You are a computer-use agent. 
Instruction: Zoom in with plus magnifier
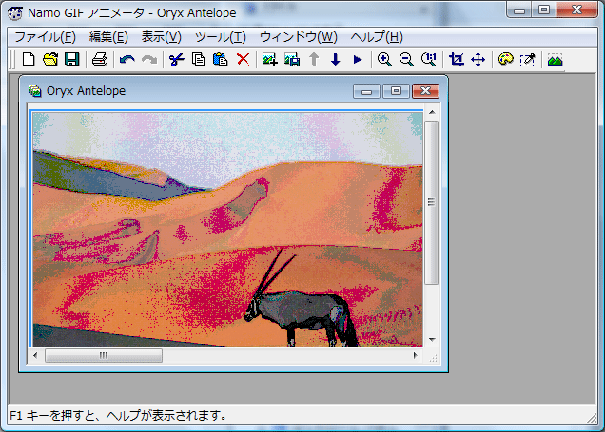pyautogui.click(x=384, y=60)
